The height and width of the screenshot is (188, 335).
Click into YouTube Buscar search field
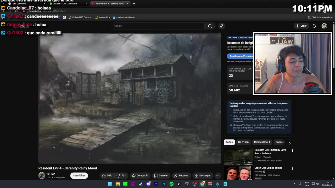pyautogui.click(x=158, y=26)
